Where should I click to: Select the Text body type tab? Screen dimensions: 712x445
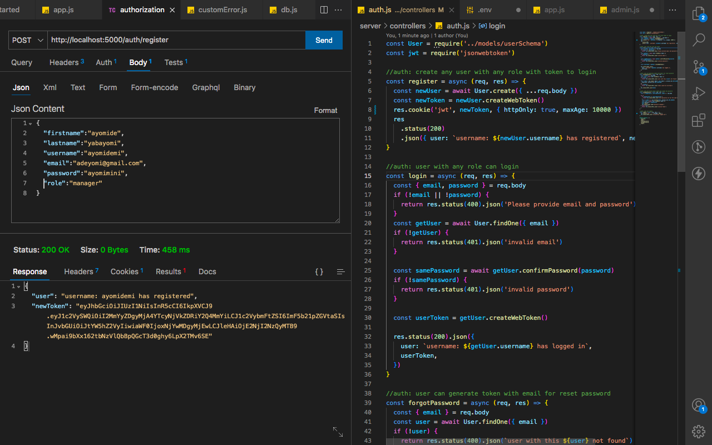tap(78, 87)
